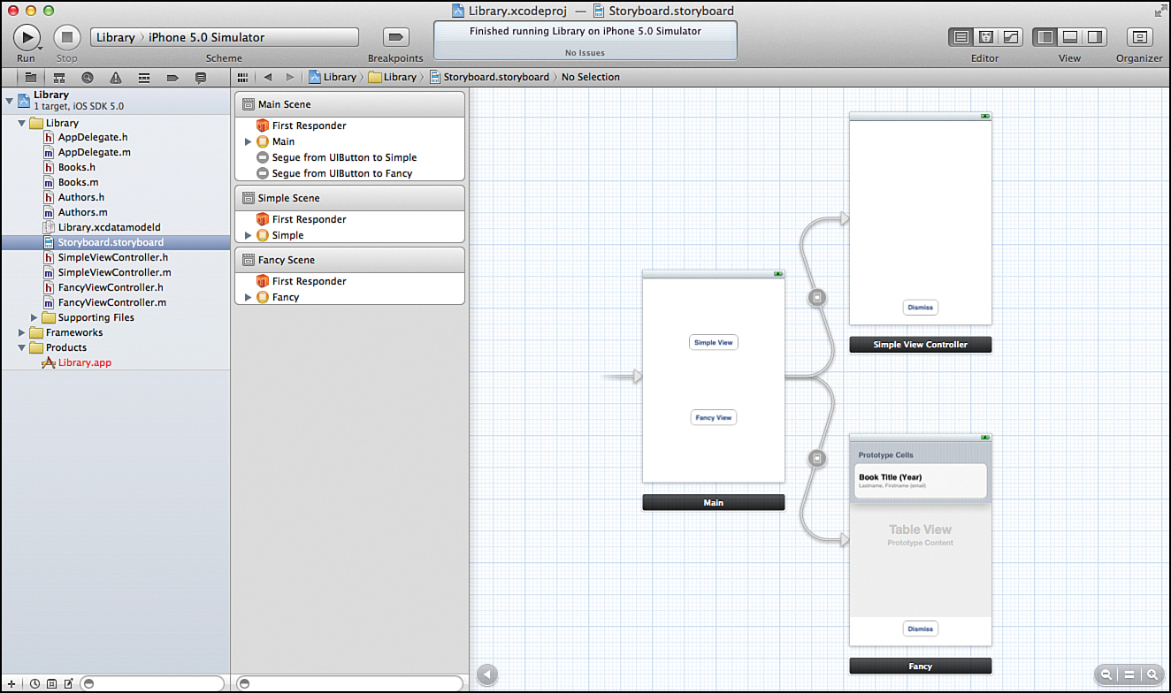Show only files with unsaved changes
The image size is (1171, 693).
tap(68, 684)
